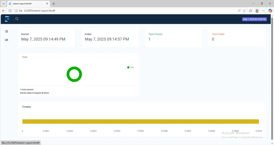Click the '1 tests passed' summary
Screen dimensions: 274x145
point(27,89)
